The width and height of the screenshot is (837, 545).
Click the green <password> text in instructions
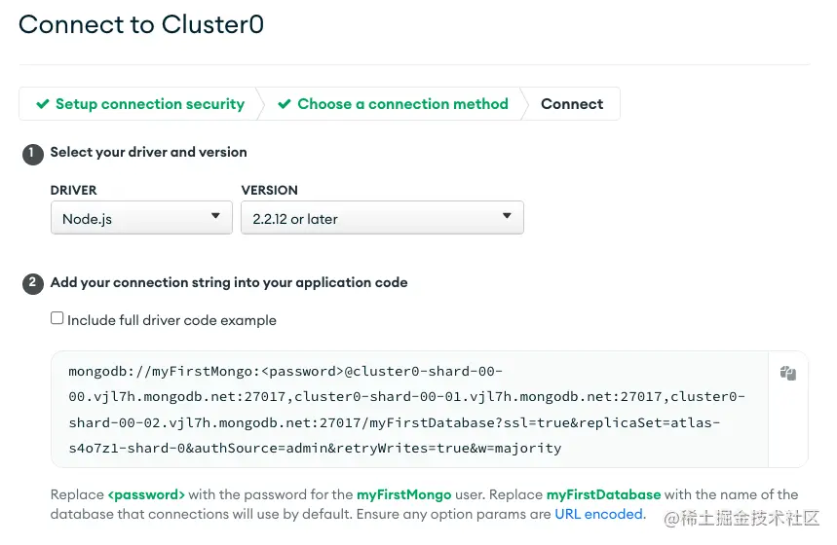[x=146, y=494]
